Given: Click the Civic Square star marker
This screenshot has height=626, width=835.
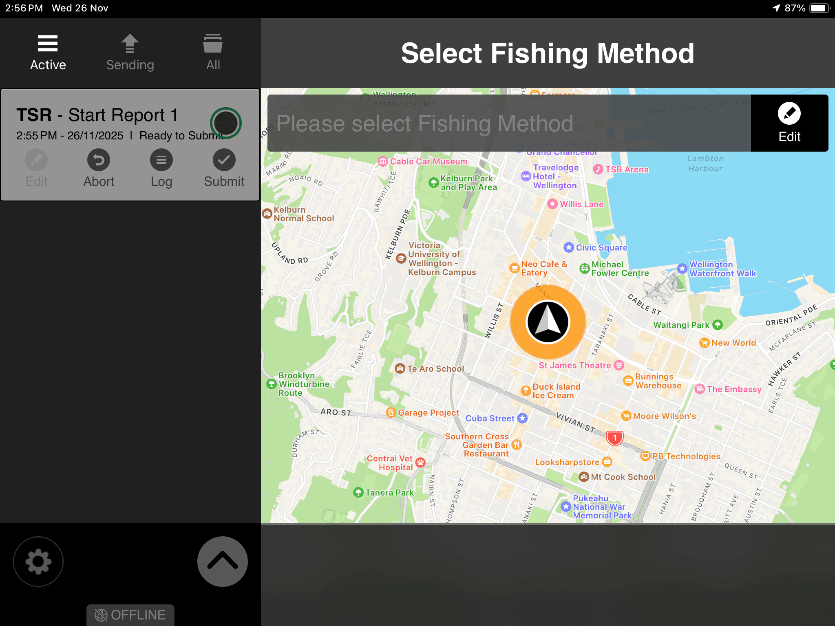Looking at the screenshot, I should click(568, 247).
